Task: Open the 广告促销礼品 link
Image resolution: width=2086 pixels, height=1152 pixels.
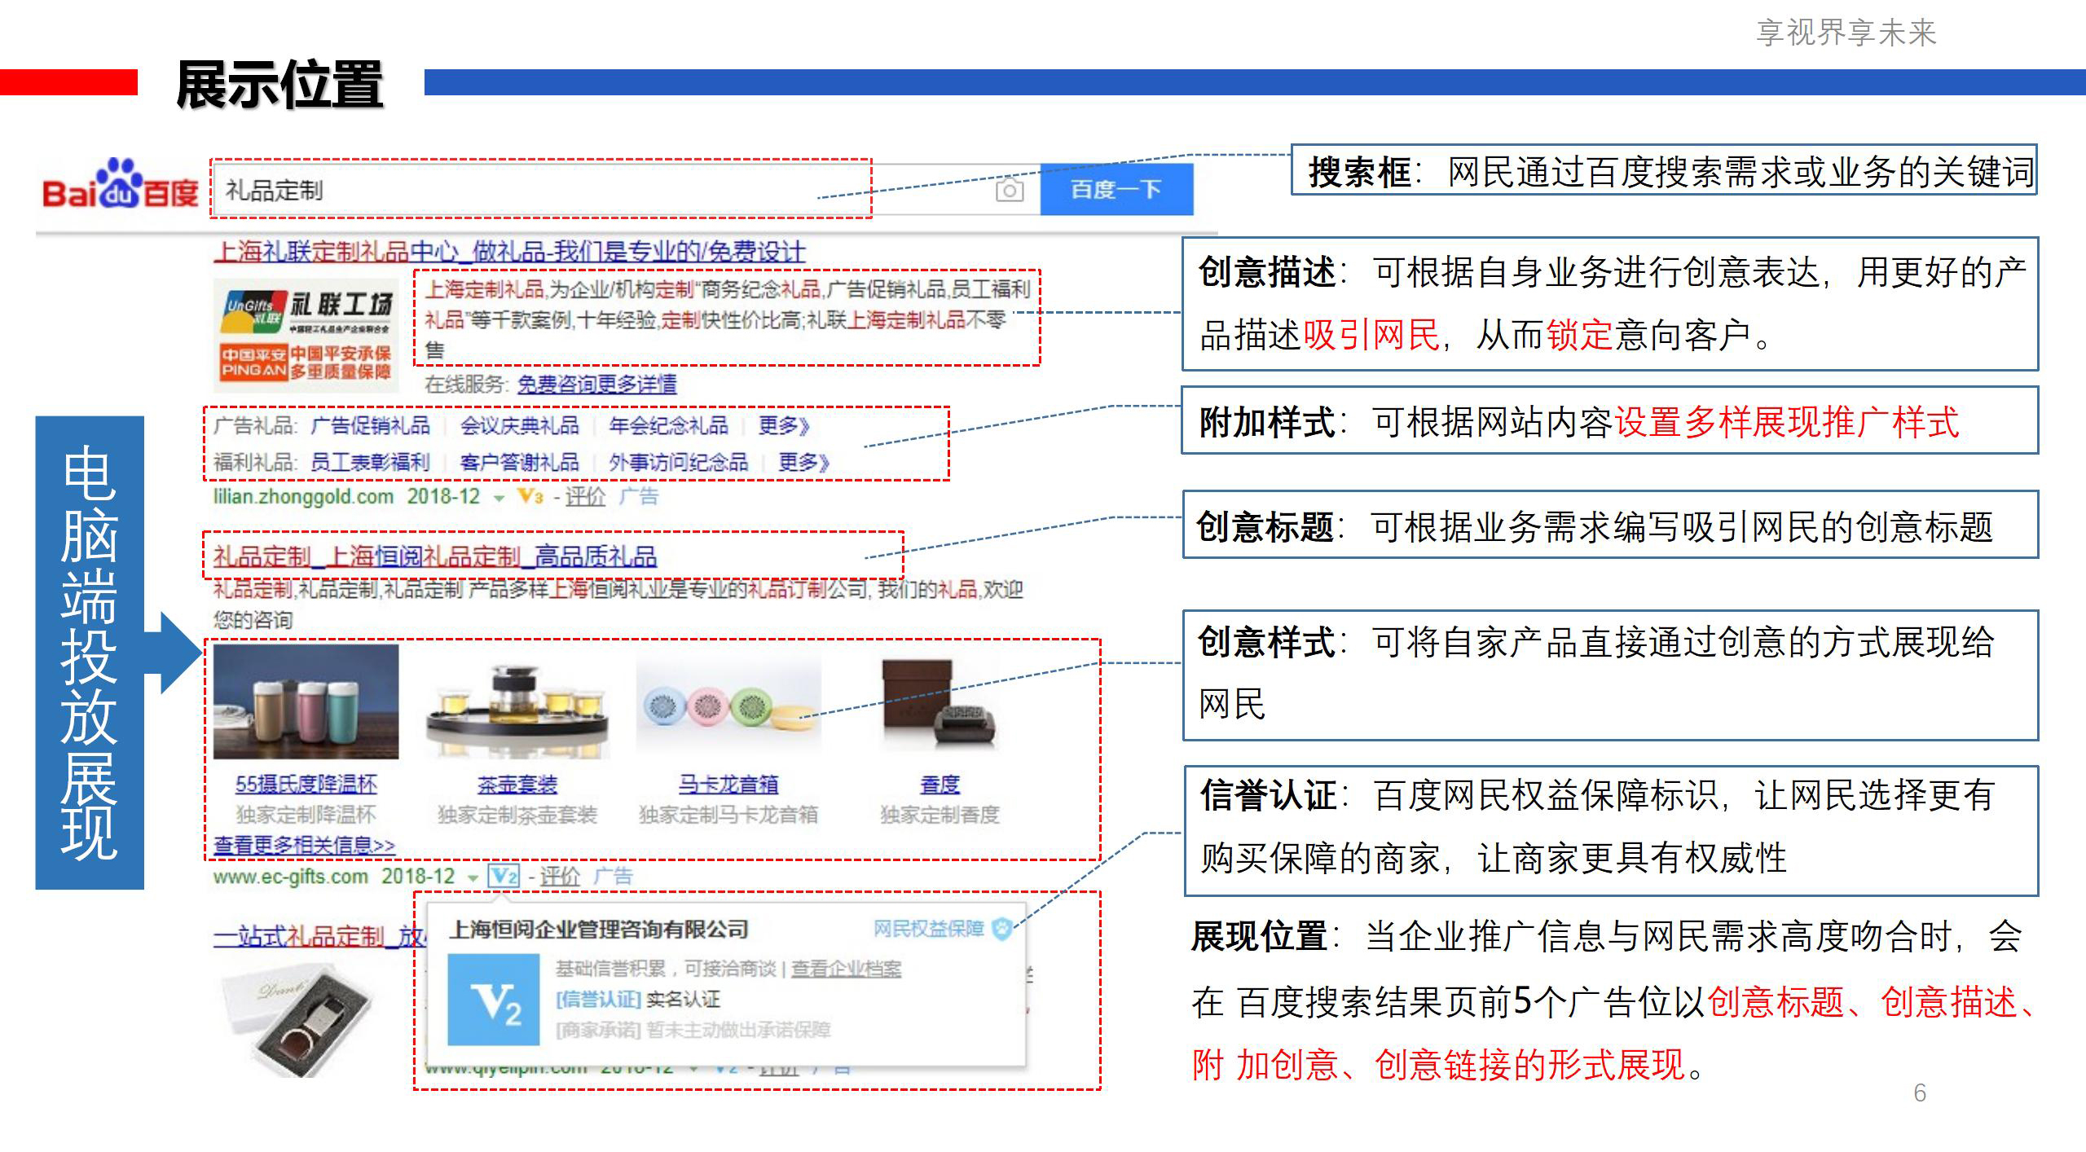Action: (x=370, y=425)
